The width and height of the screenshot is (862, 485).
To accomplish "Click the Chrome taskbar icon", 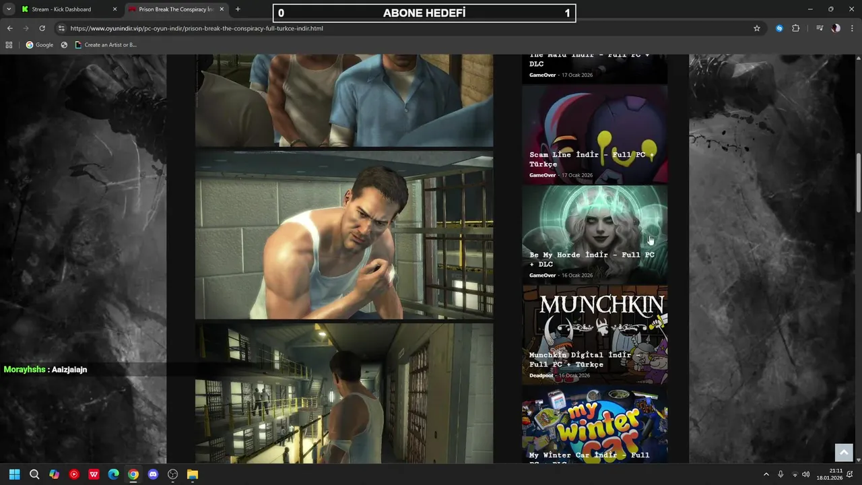I will pos(133,474).
